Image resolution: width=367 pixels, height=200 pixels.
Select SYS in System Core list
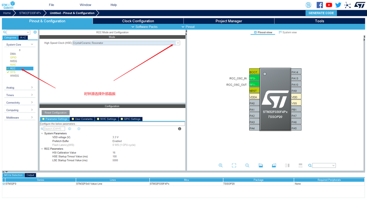coord(13,72)
